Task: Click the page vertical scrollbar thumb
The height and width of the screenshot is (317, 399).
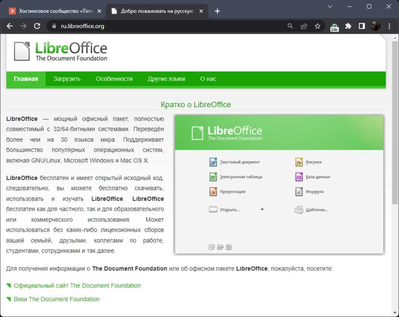Action: click(395, 123)
